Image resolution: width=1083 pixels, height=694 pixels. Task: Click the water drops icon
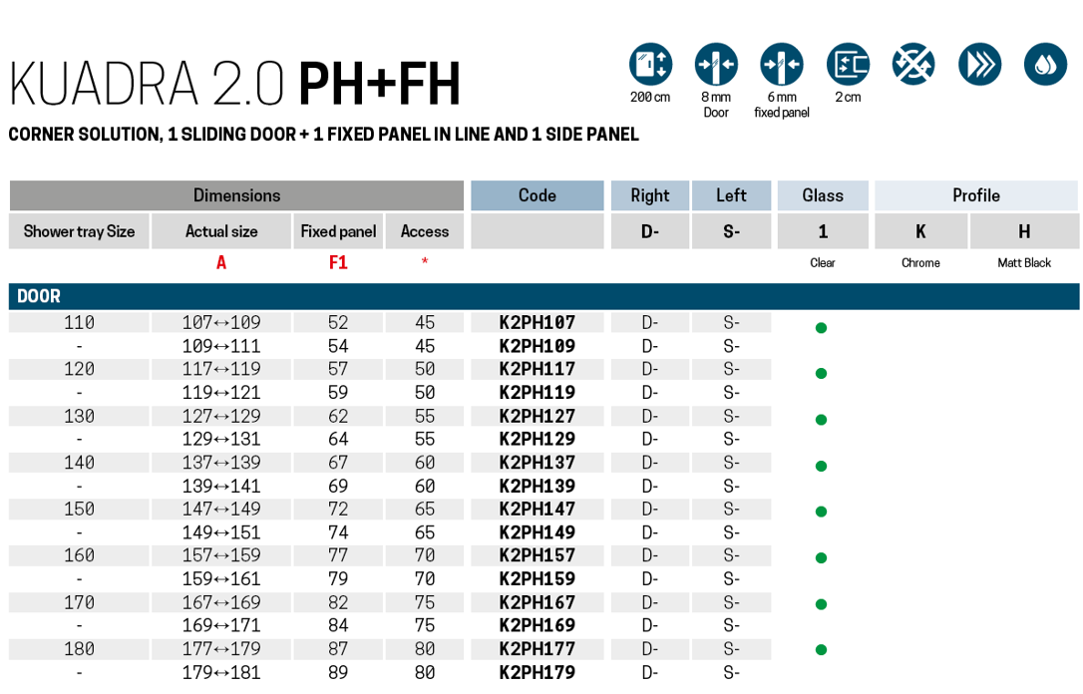[1045, 64]
